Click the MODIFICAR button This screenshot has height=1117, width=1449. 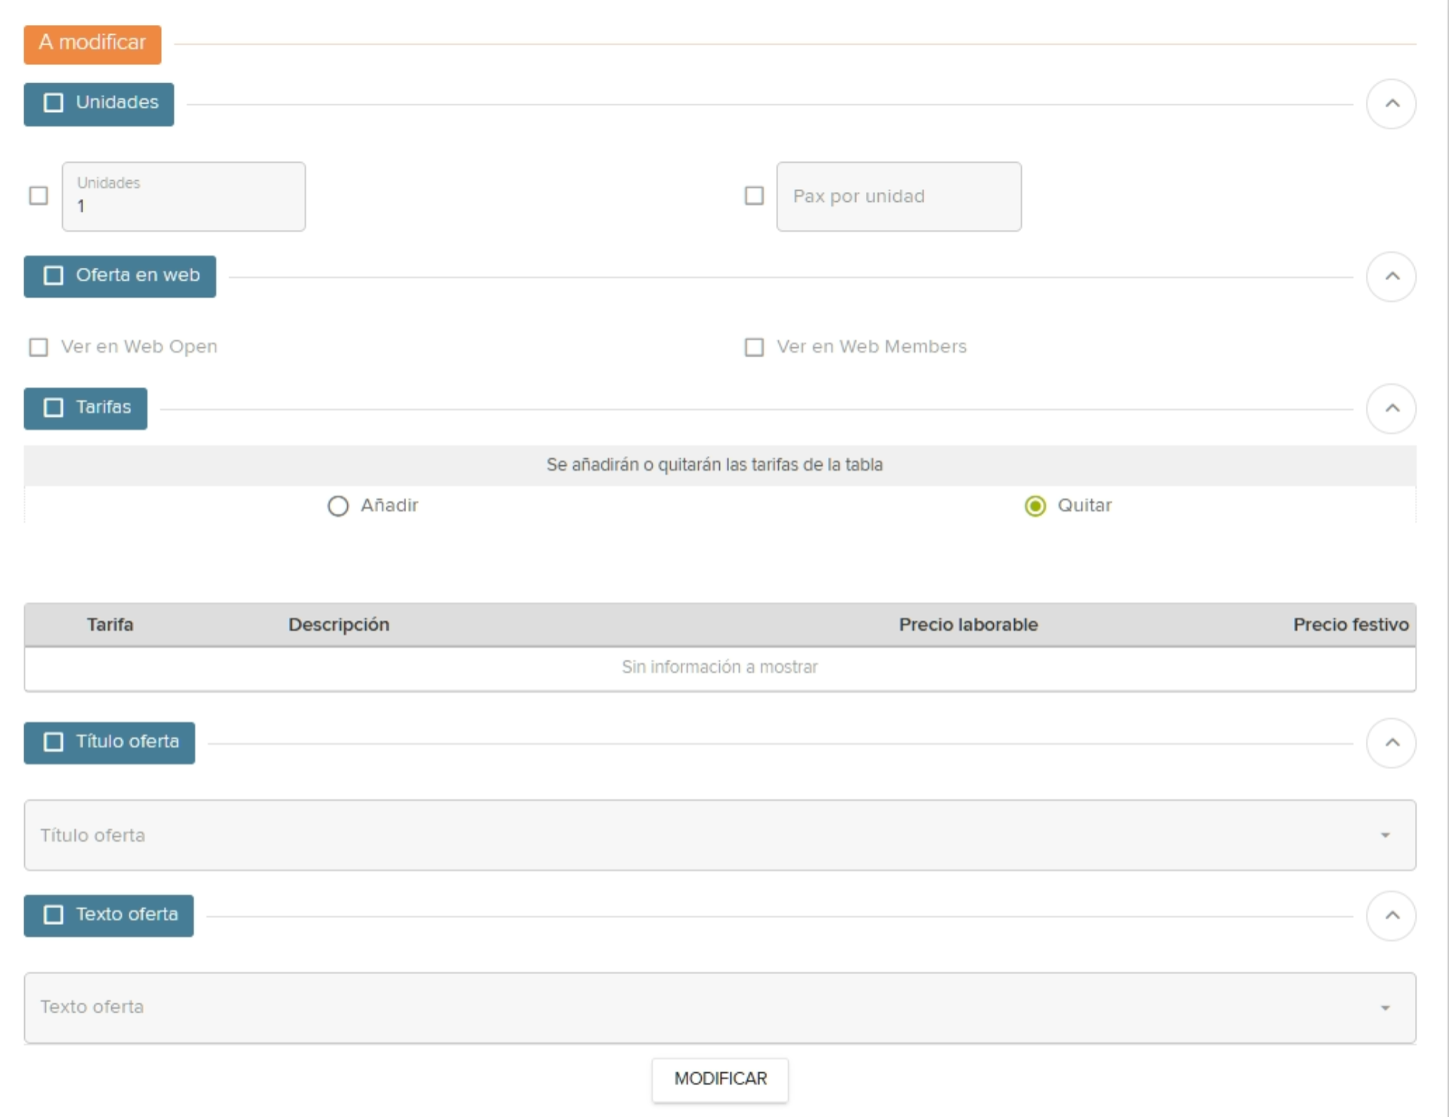720,1079
